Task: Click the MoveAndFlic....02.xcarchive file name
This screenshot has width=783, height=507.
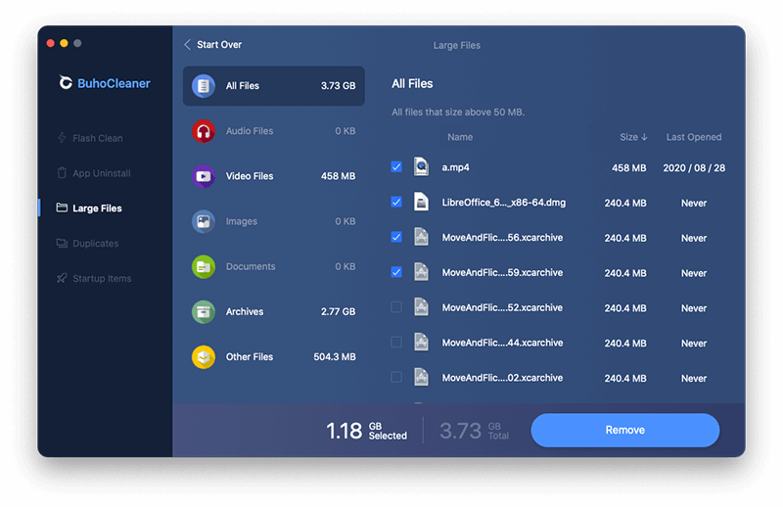Action: click(502, 378)
